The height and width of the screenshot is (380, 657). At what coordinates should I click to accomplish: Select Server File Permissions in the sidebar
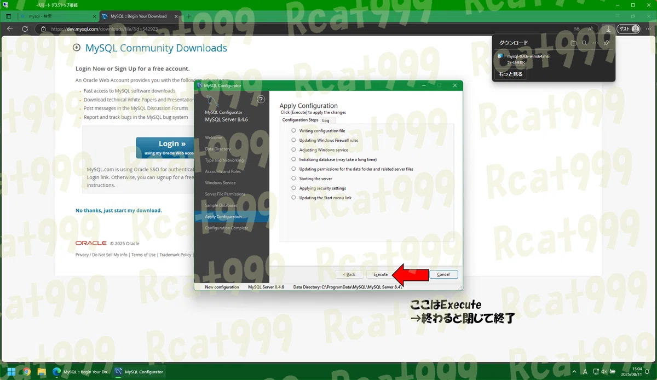click(x=225, y=194)
